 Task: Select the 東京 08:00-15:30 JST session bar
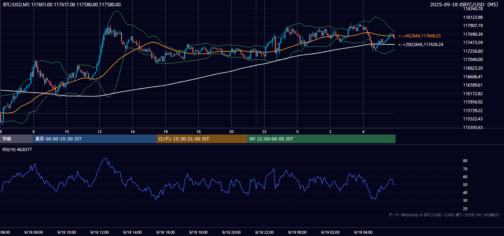click(x=95, y=139)
